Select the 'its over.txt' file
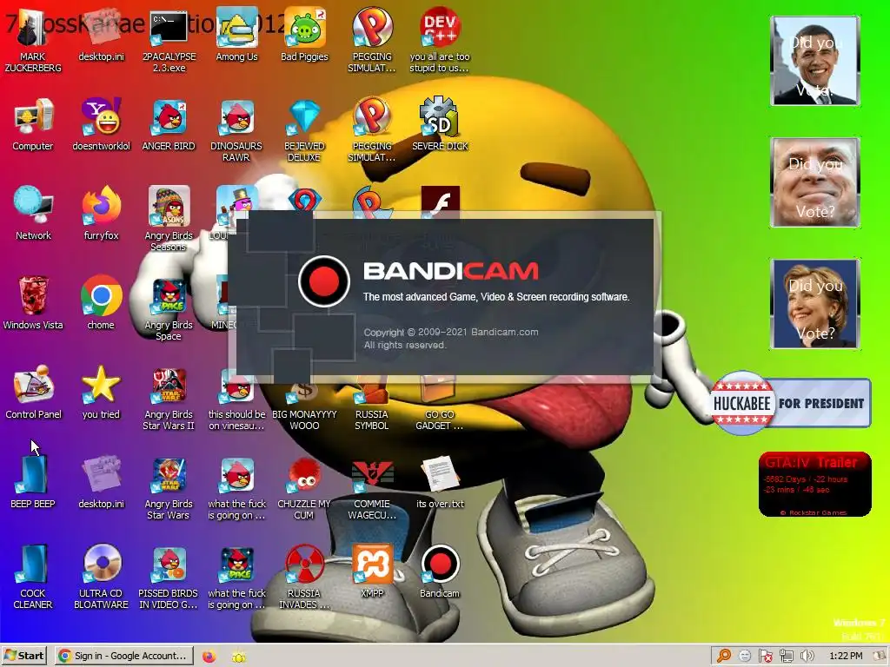This screenshot has width=890, height=667. 440,482
